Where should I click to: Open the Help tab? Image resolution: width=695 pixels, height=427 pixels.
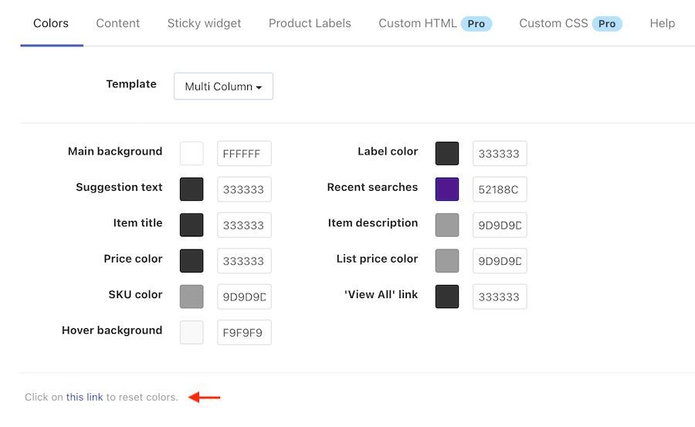coord(662,23)
